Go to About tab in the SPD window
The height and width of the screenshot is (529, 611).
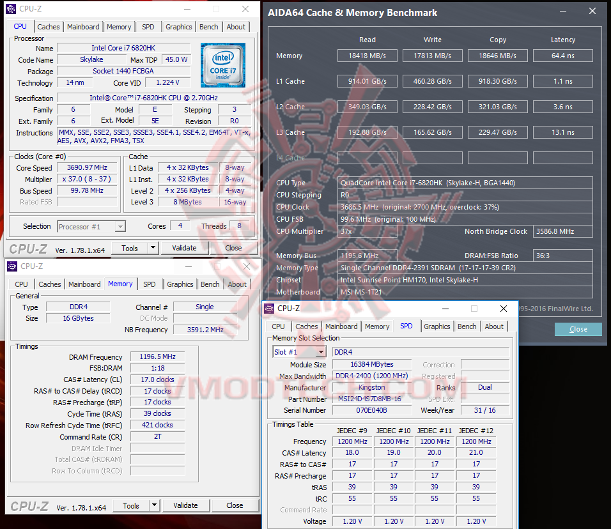494,326
